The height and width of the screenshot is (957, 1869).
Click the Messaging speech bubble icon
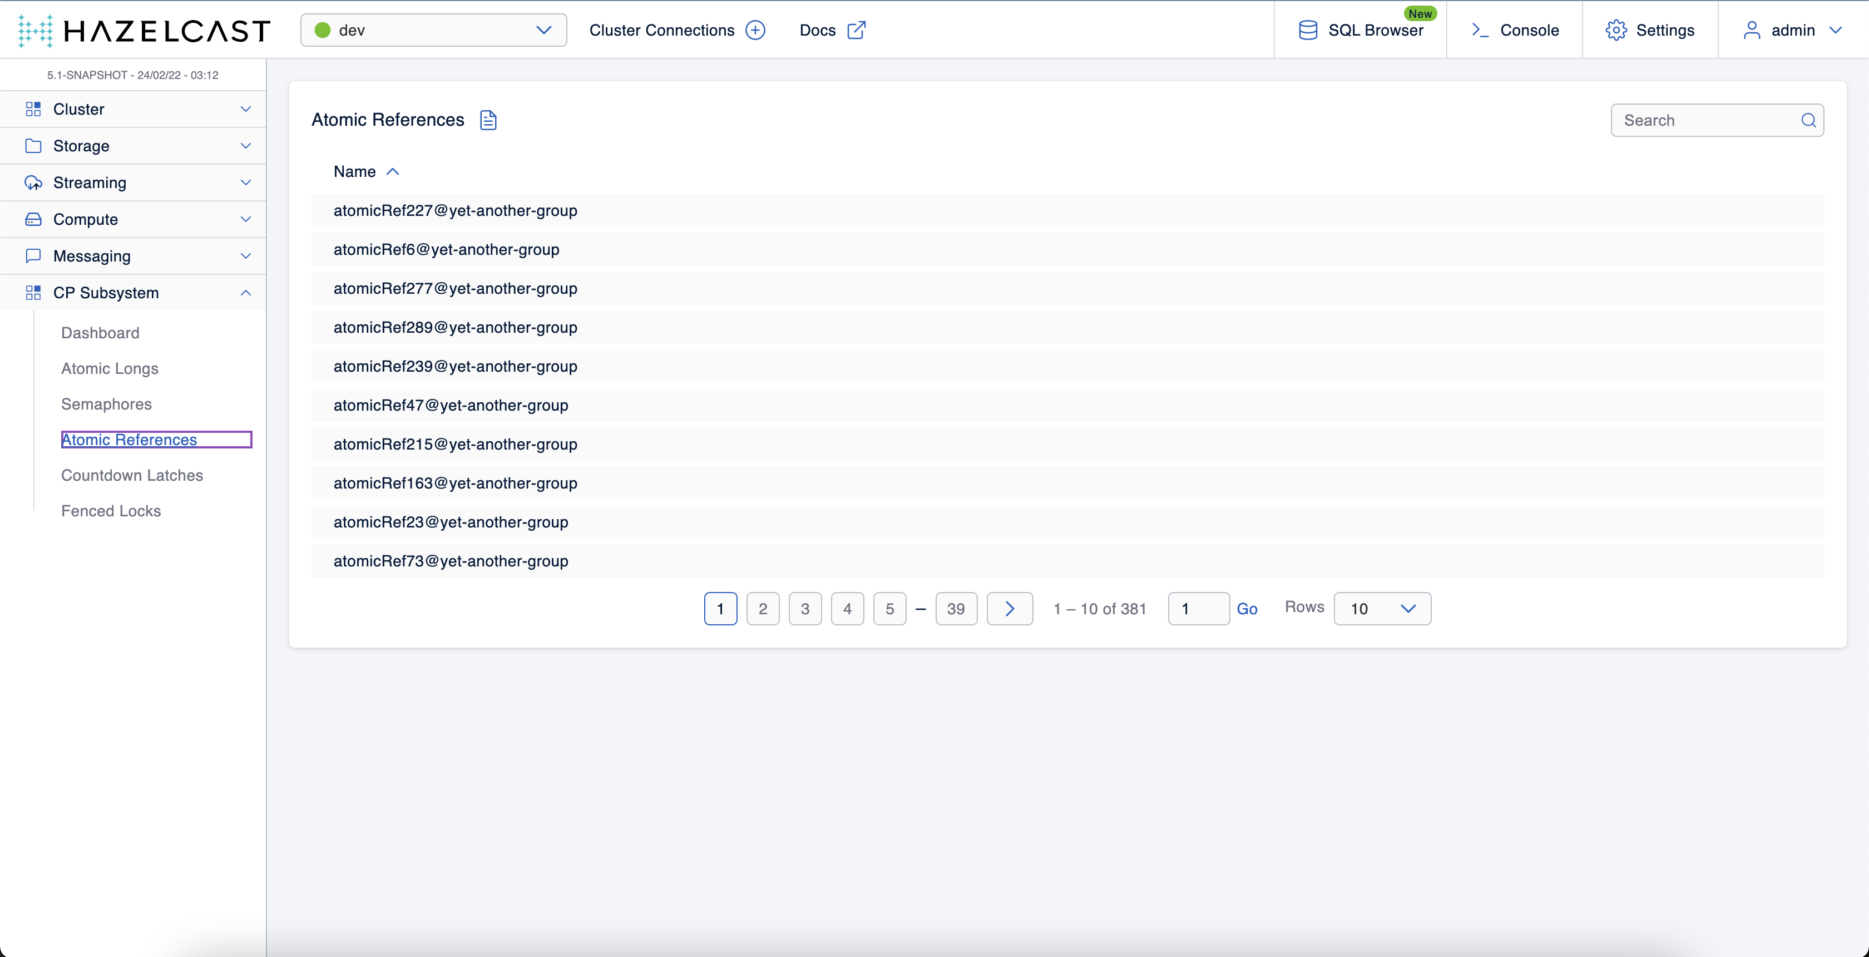pyautogui.click(x=33, y=255)
